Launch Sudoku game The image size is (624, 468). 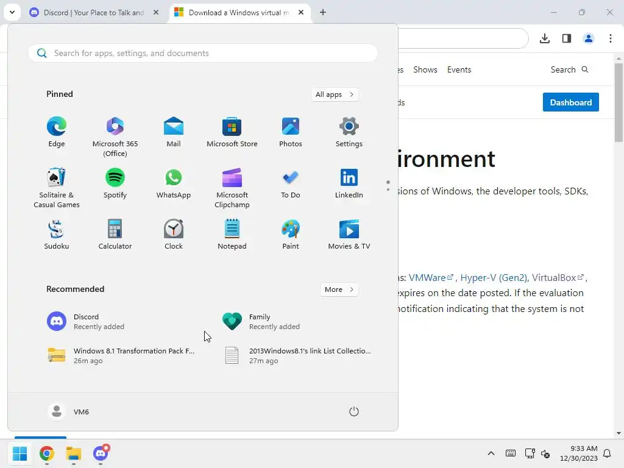pyautogui.click(x=57, y=235)
